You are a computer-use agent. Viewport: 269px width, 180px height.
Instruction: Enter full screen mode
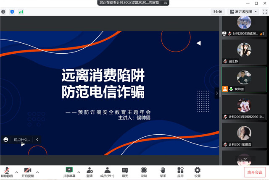(x=265, y=12)
